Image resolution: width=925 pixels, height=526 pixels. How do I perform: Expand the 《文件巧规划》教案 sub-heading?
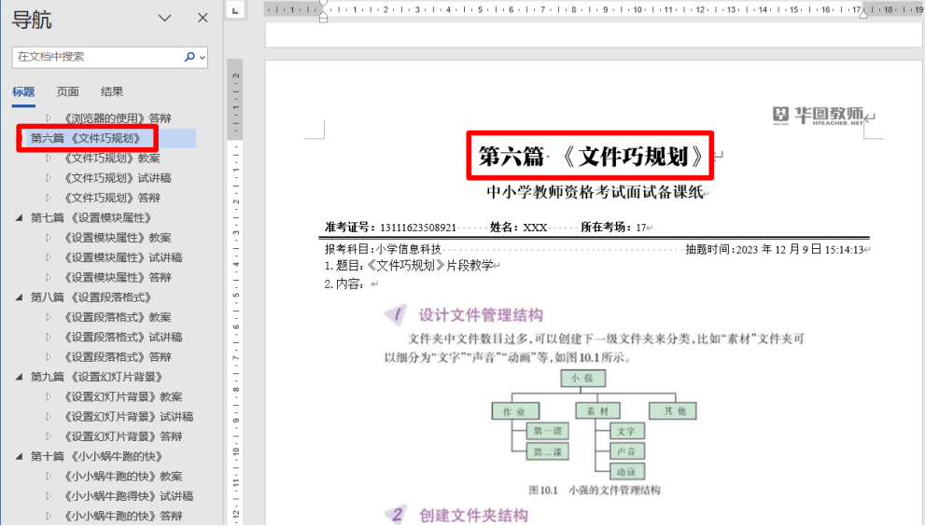[x=49, y=159]
